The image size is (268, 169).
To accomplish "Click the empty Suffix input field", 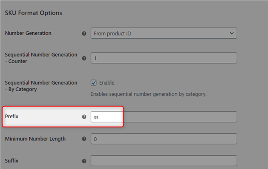I will [x=164, y=161].
